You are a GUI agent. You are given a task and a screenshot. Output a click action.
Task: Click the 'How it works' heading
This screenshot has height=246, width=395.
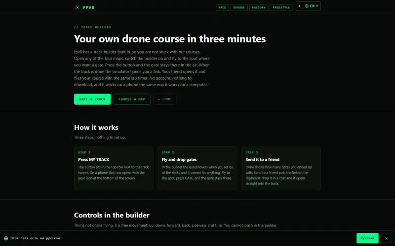coord(96,127)
